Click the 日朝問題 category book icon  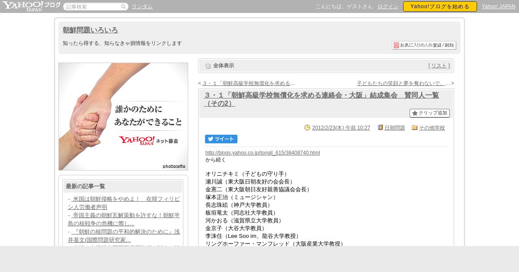[x=381, y=127]
